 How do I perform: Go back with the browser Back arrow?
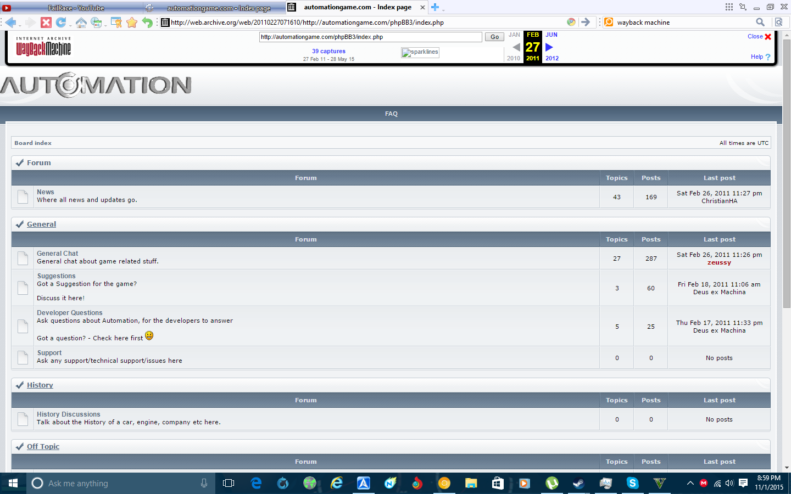click(11, 23)
